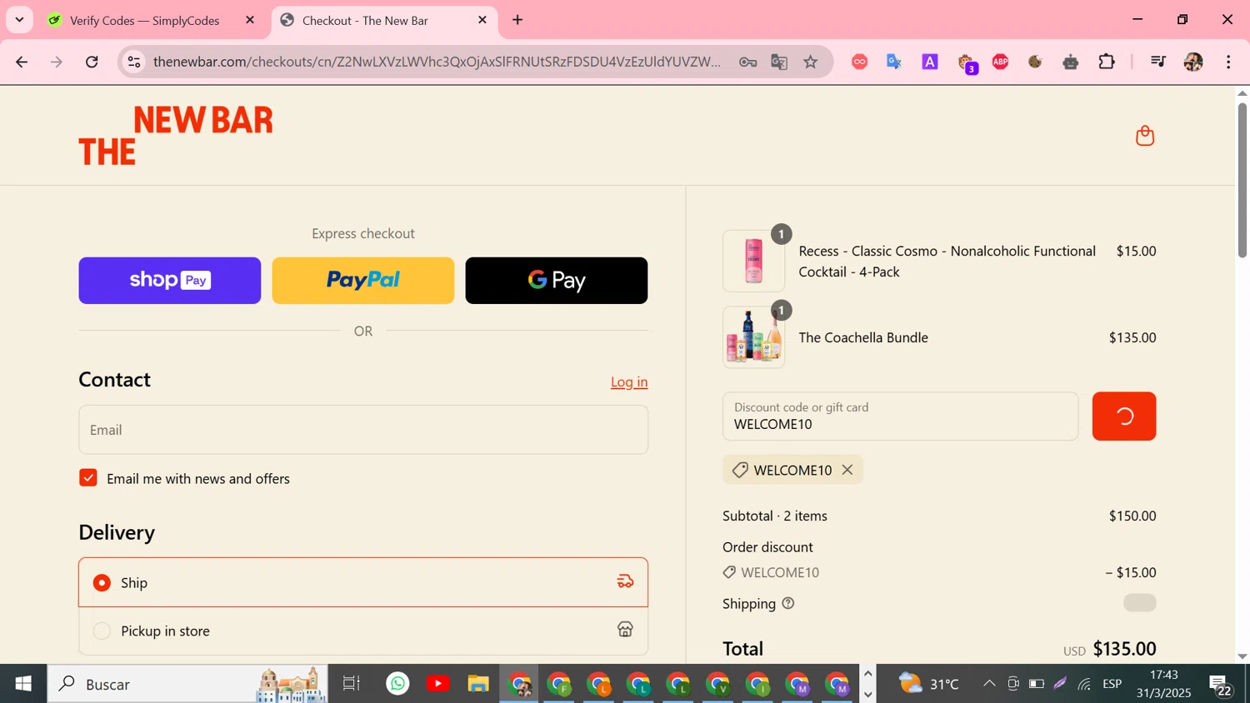Toggle Email me with news and offers

click(x=88, y=478)
